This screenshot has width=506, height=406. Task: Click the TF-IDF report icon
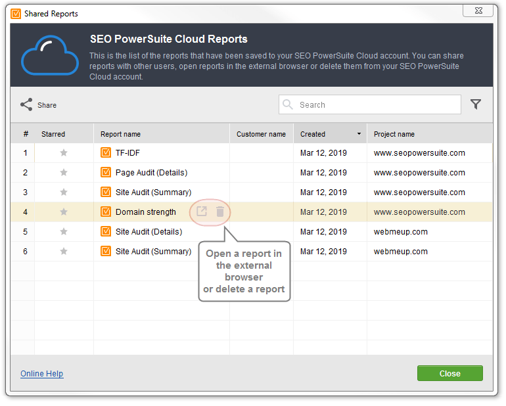[x=106, y=153]
